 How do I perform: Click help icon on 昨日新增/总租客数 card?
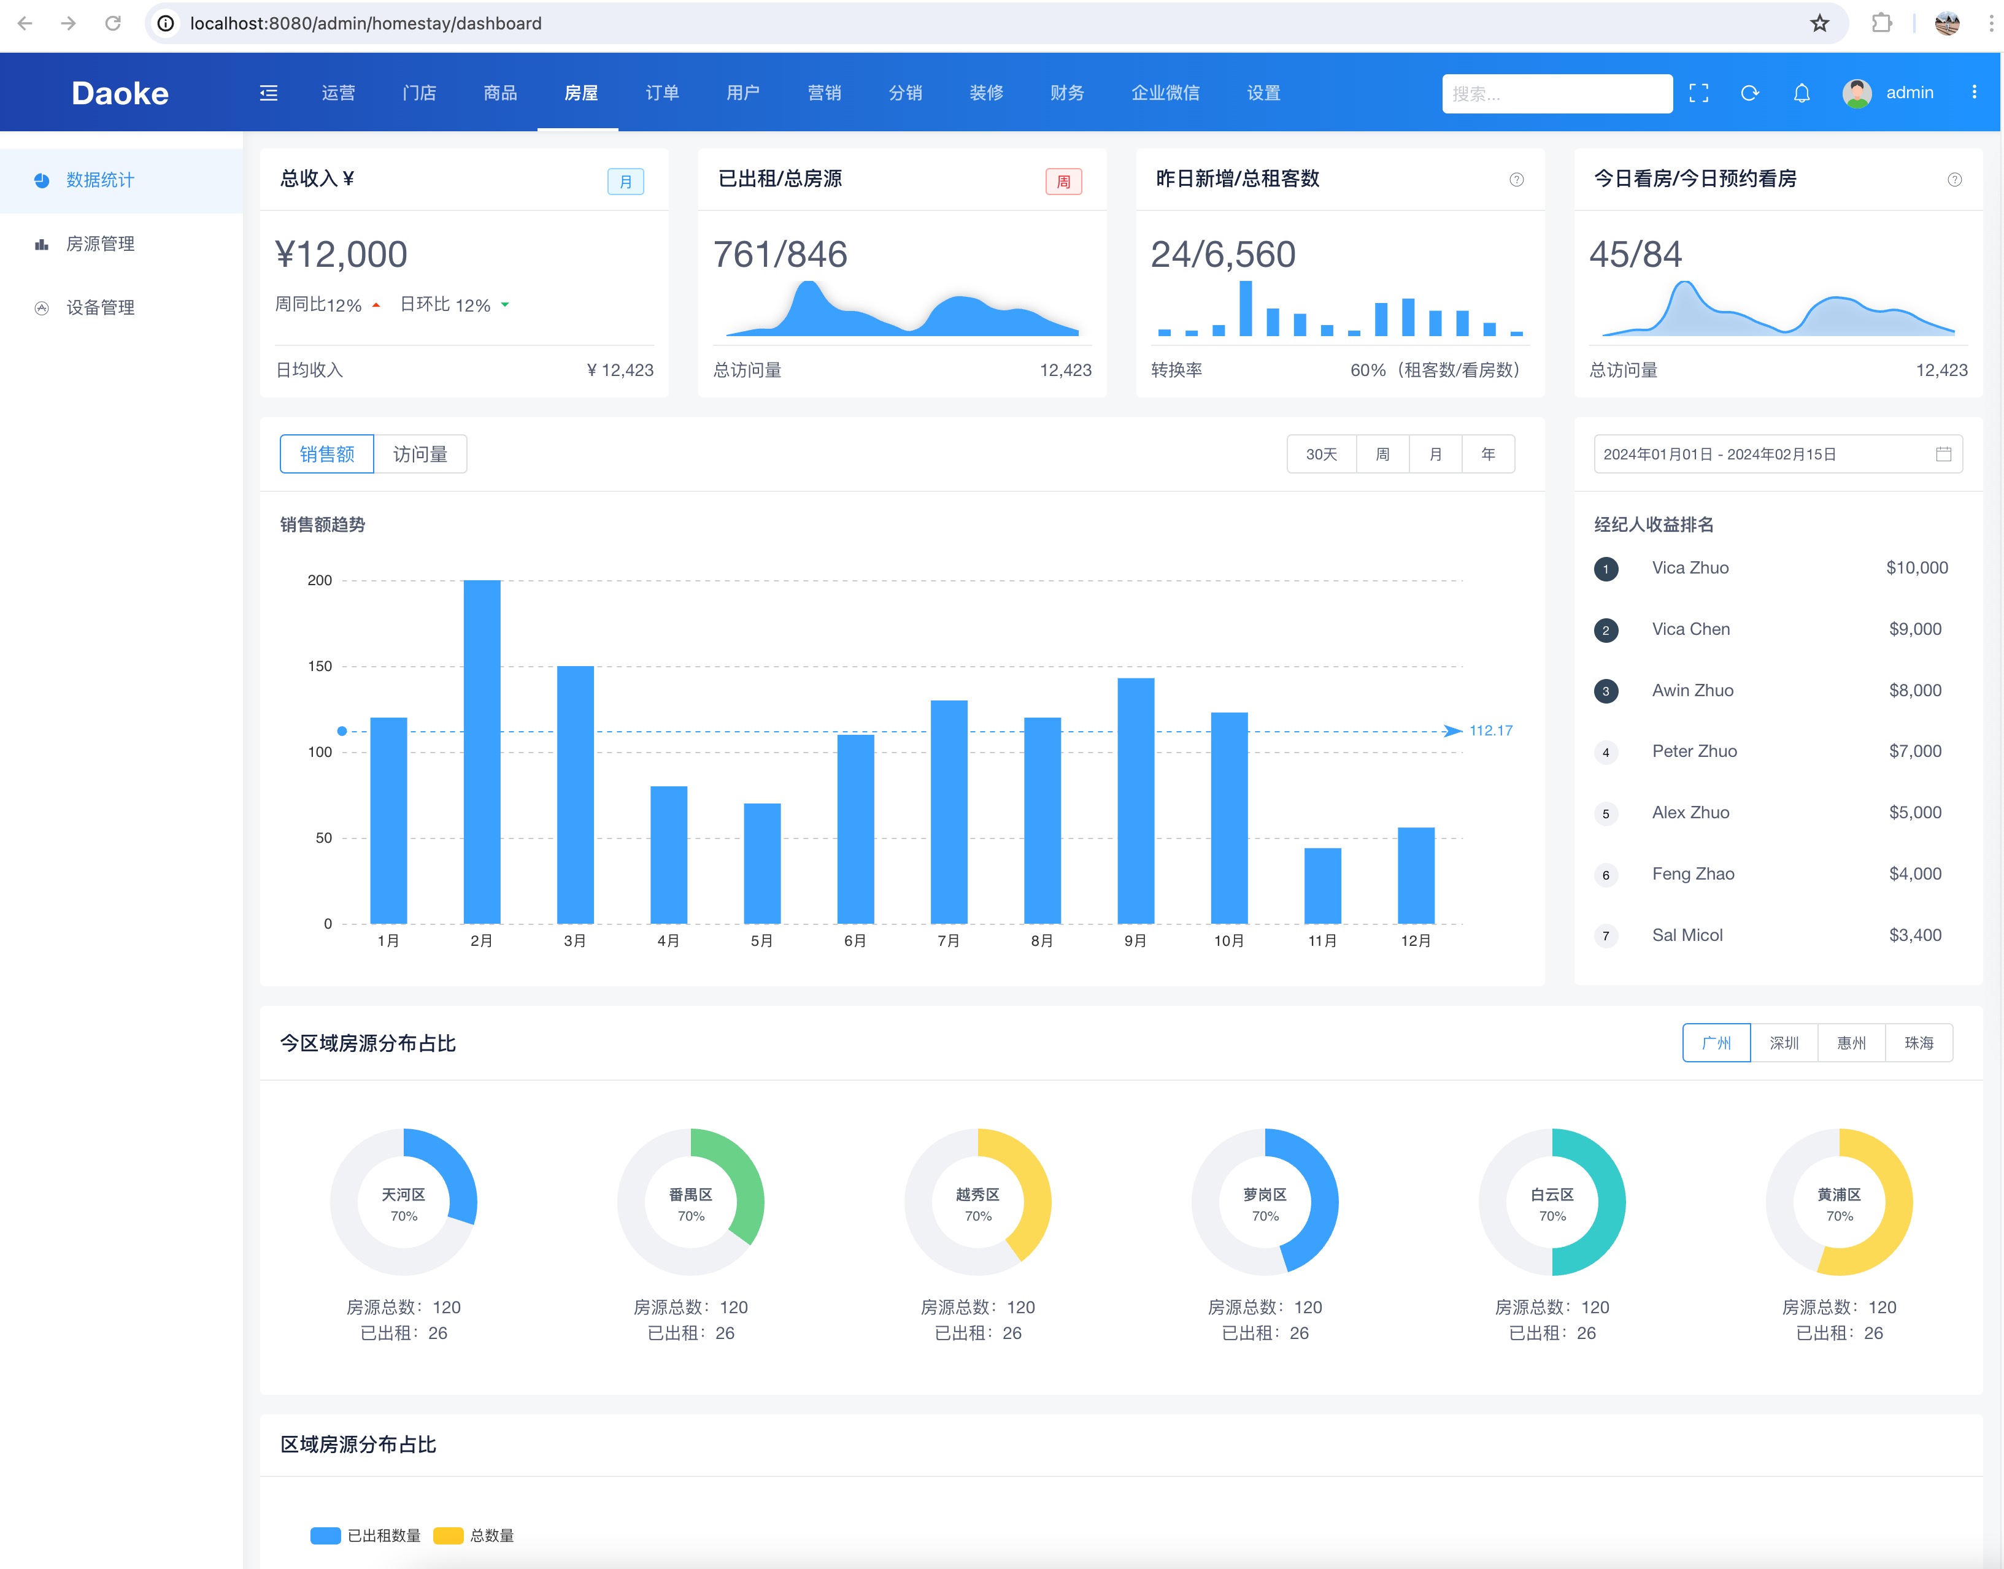point(1516,179)
